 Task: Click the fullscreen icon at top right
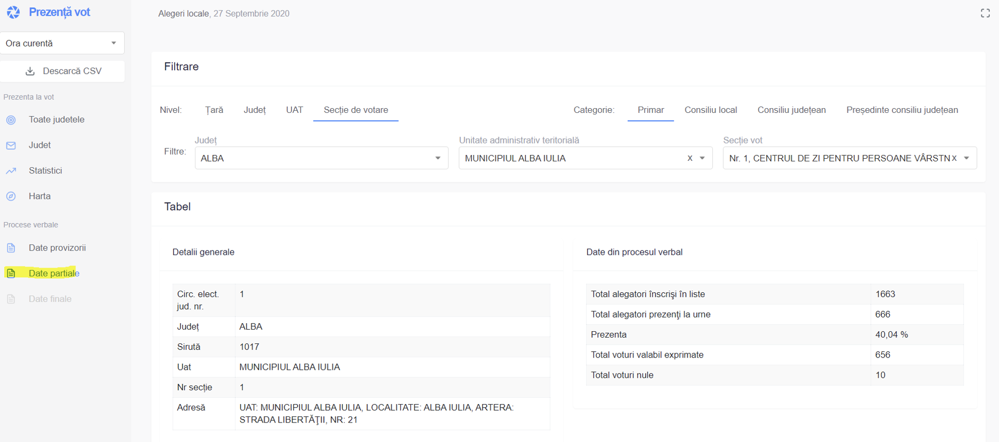point(985,13)
